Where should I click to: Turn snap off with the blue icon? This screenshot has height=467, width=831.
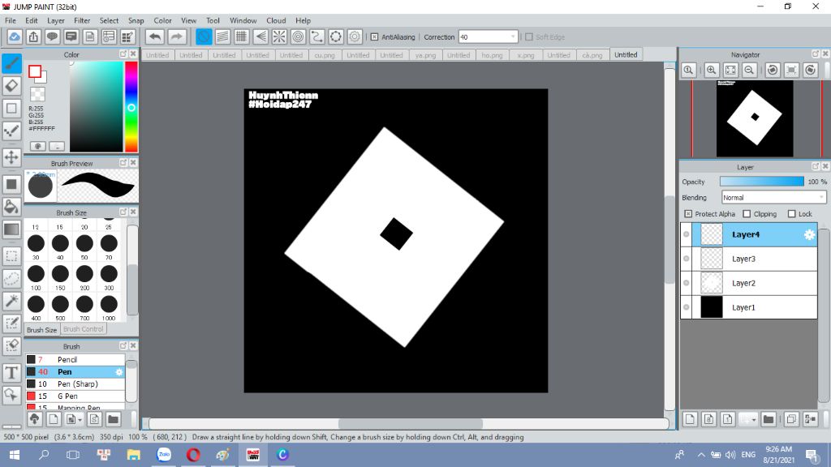(204, 36)
